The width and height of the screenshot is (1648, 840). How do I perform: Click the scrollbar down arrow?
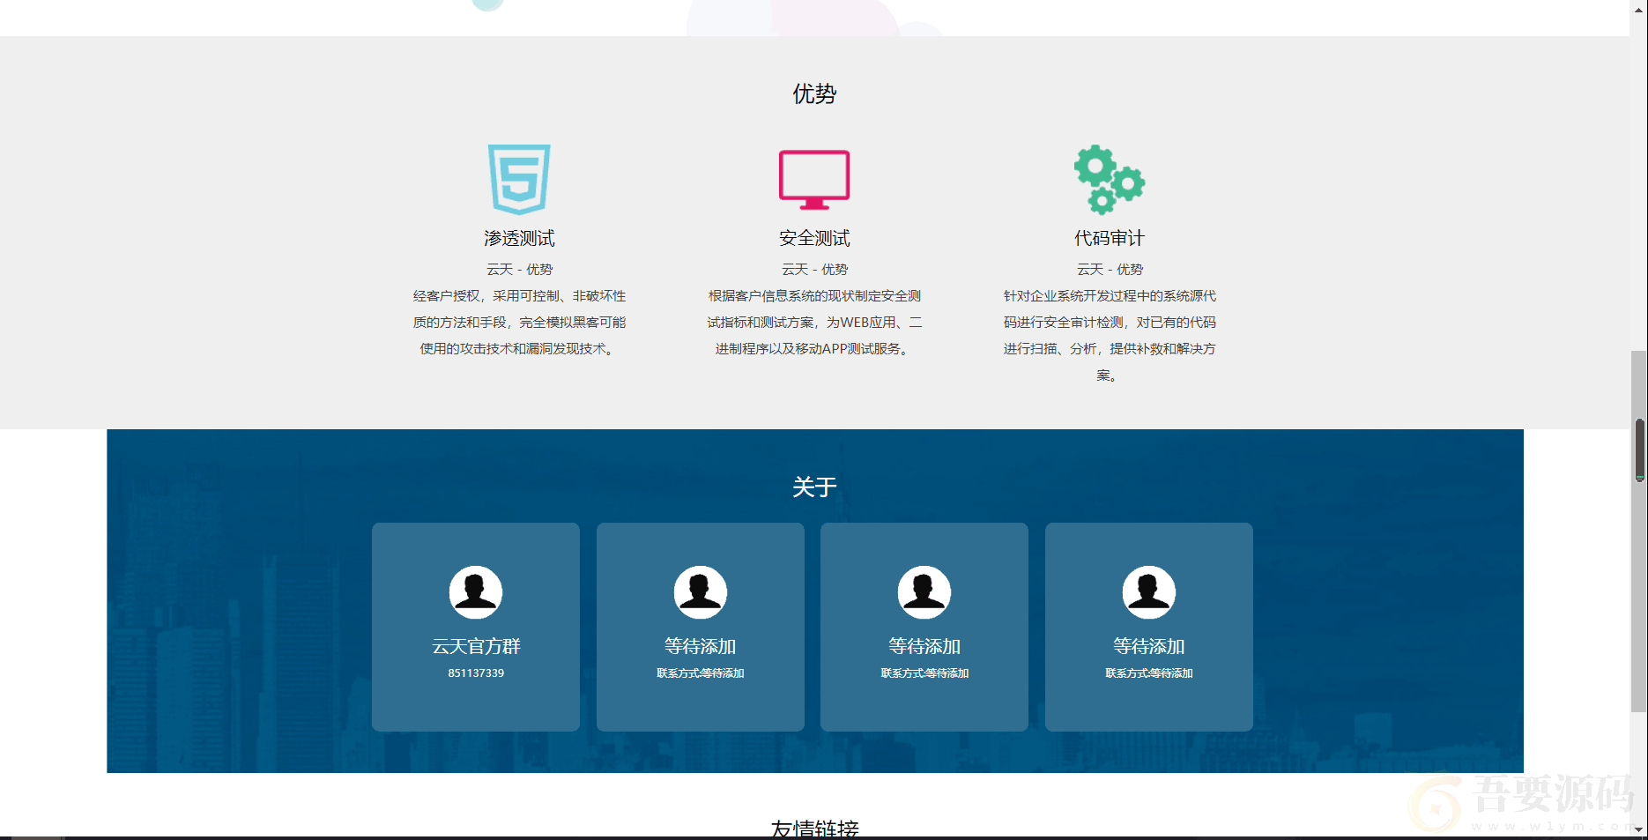(1639, 829)
